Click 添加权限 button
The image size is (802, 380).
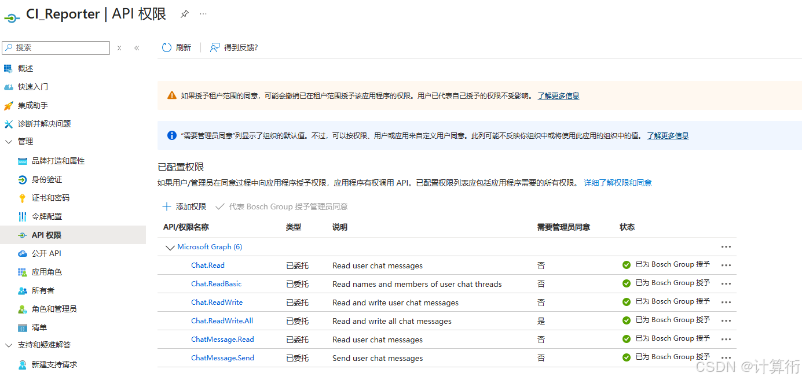pos(185,206)
